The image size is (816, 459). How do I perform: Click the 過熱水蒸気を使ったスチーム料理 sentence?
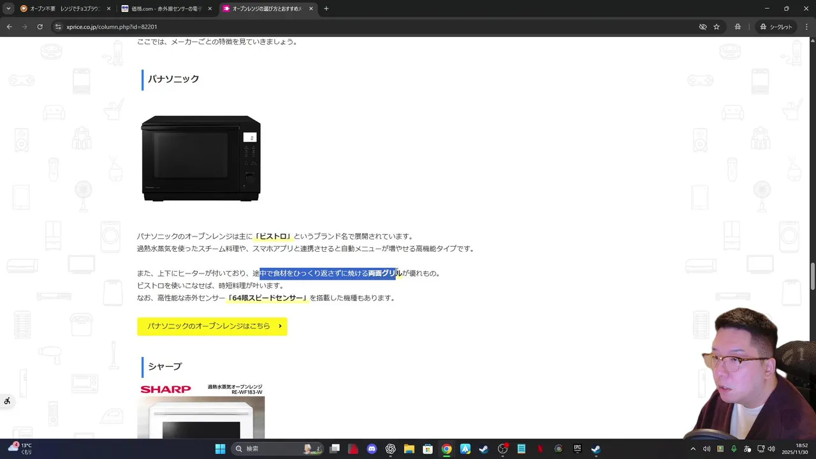306,249
